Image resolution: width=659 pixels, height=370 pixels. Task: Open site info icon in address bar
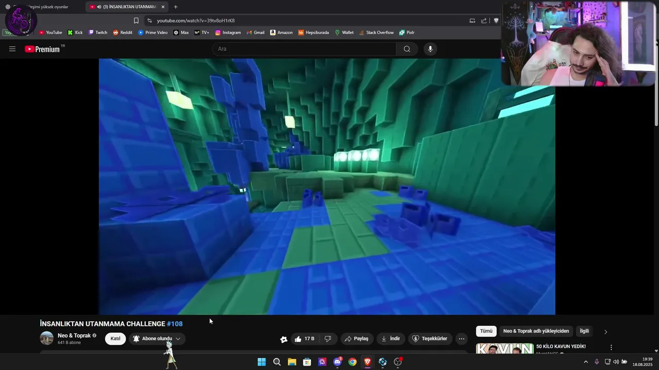click(x=149, y=21)
